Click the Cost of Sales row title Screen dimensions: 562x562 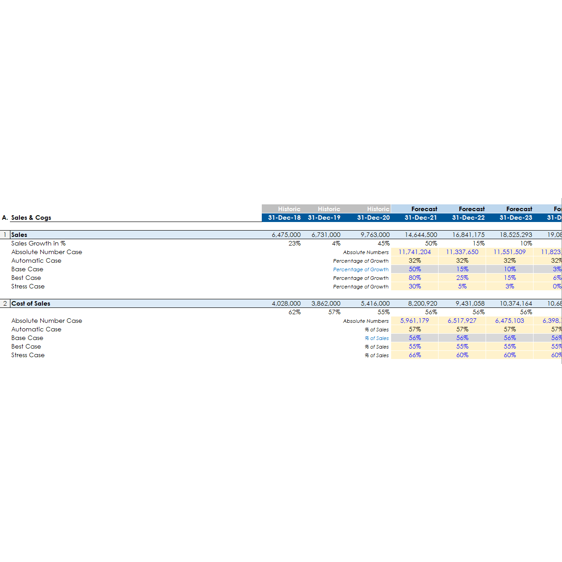(31, 303)
